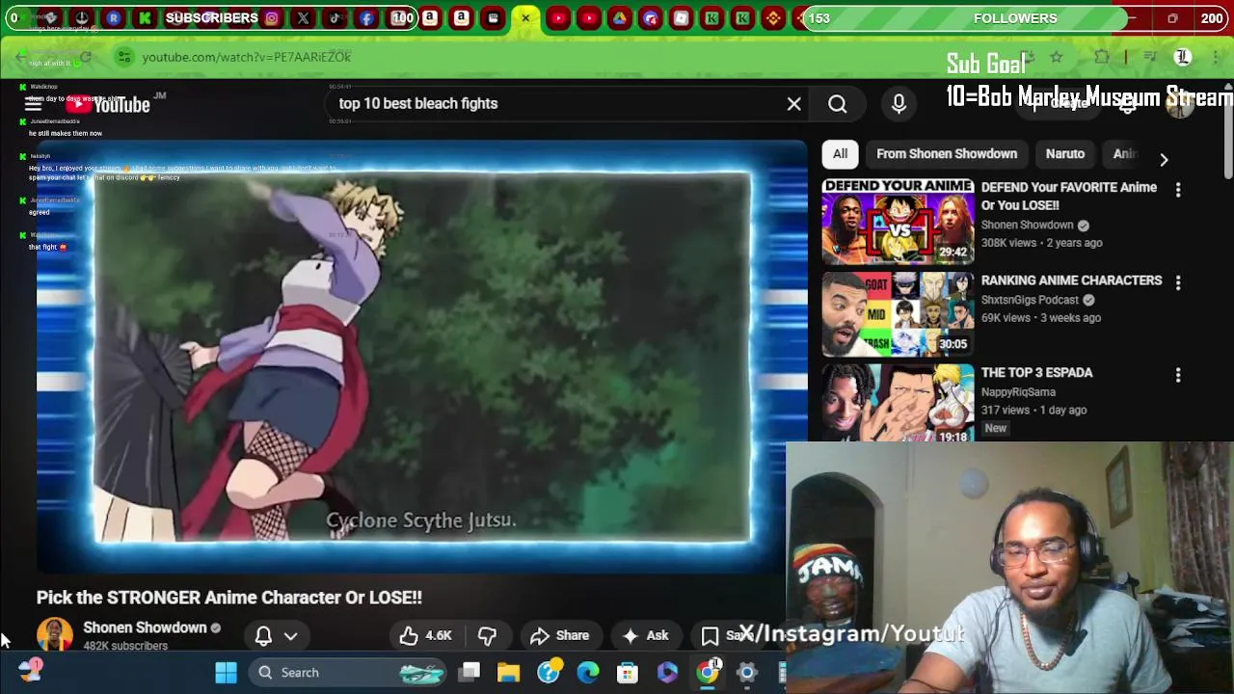Image resolution: width=1234 pixels, height=694 pixels.
Task: Open options menu for RANKING ANIME CHARACTERS
Action: pos(1177,282)
